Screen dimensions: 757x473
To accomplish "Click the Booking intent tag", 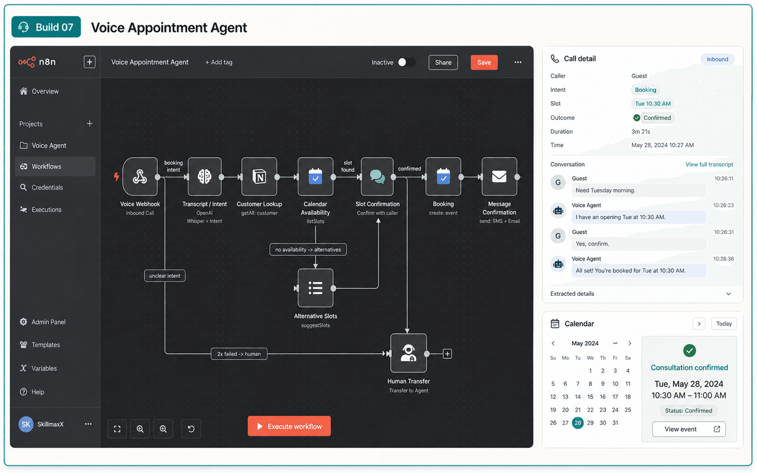I will pos(645,90).
